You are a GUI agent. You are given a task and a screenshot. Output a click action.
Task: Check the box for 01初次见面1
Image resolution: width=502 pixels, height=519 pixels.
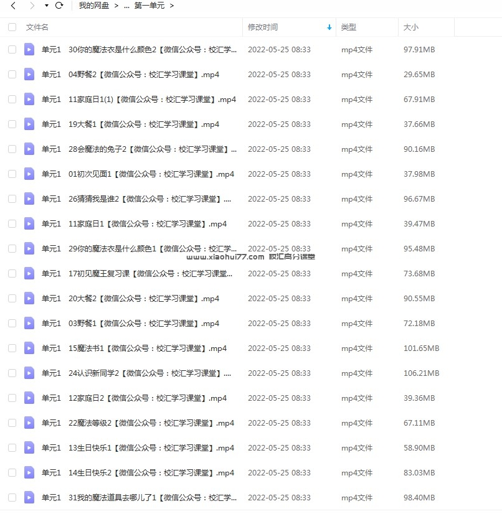pos(12,174)
